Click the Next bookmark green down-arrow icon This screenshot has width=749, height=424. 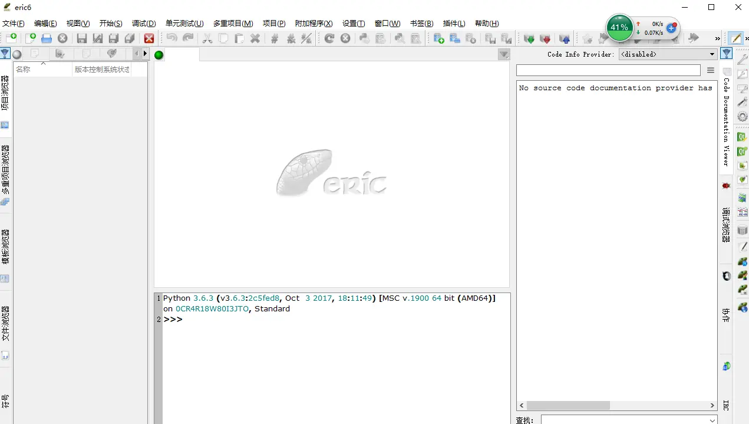click(529, 38)
